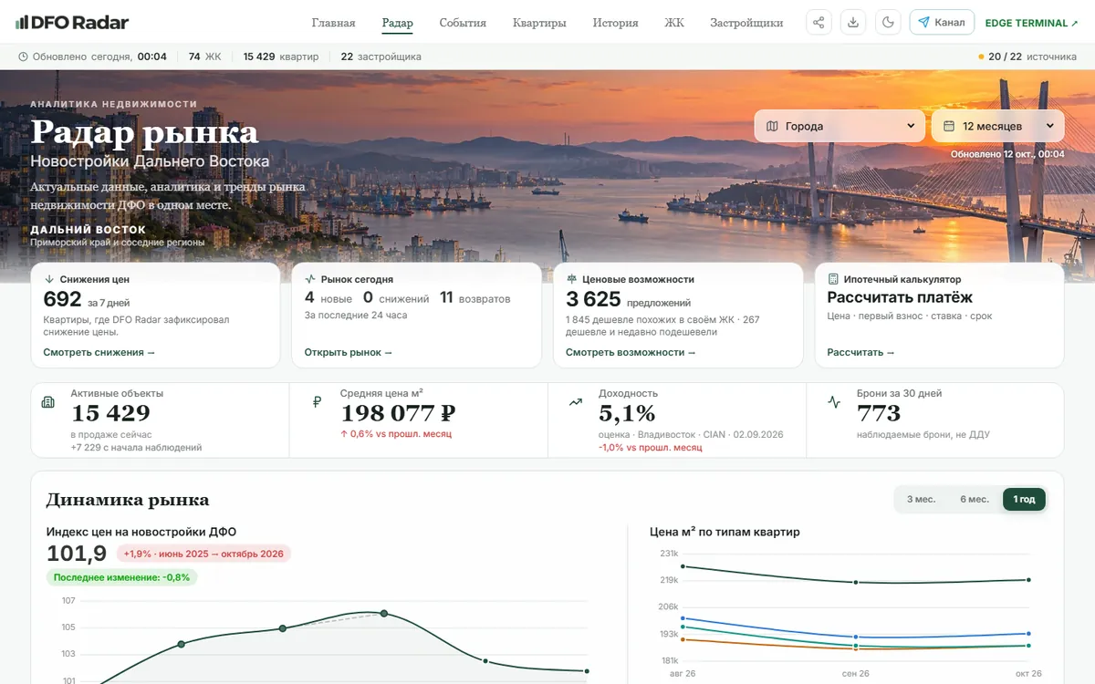Select the 1 год chart range

pos(1024,499)
